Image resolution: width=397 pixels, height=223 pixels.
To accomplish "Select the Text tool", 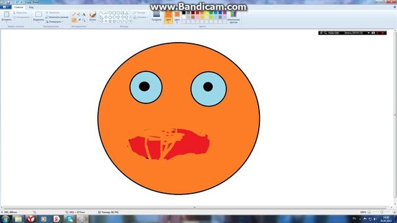I will point(84,14).
